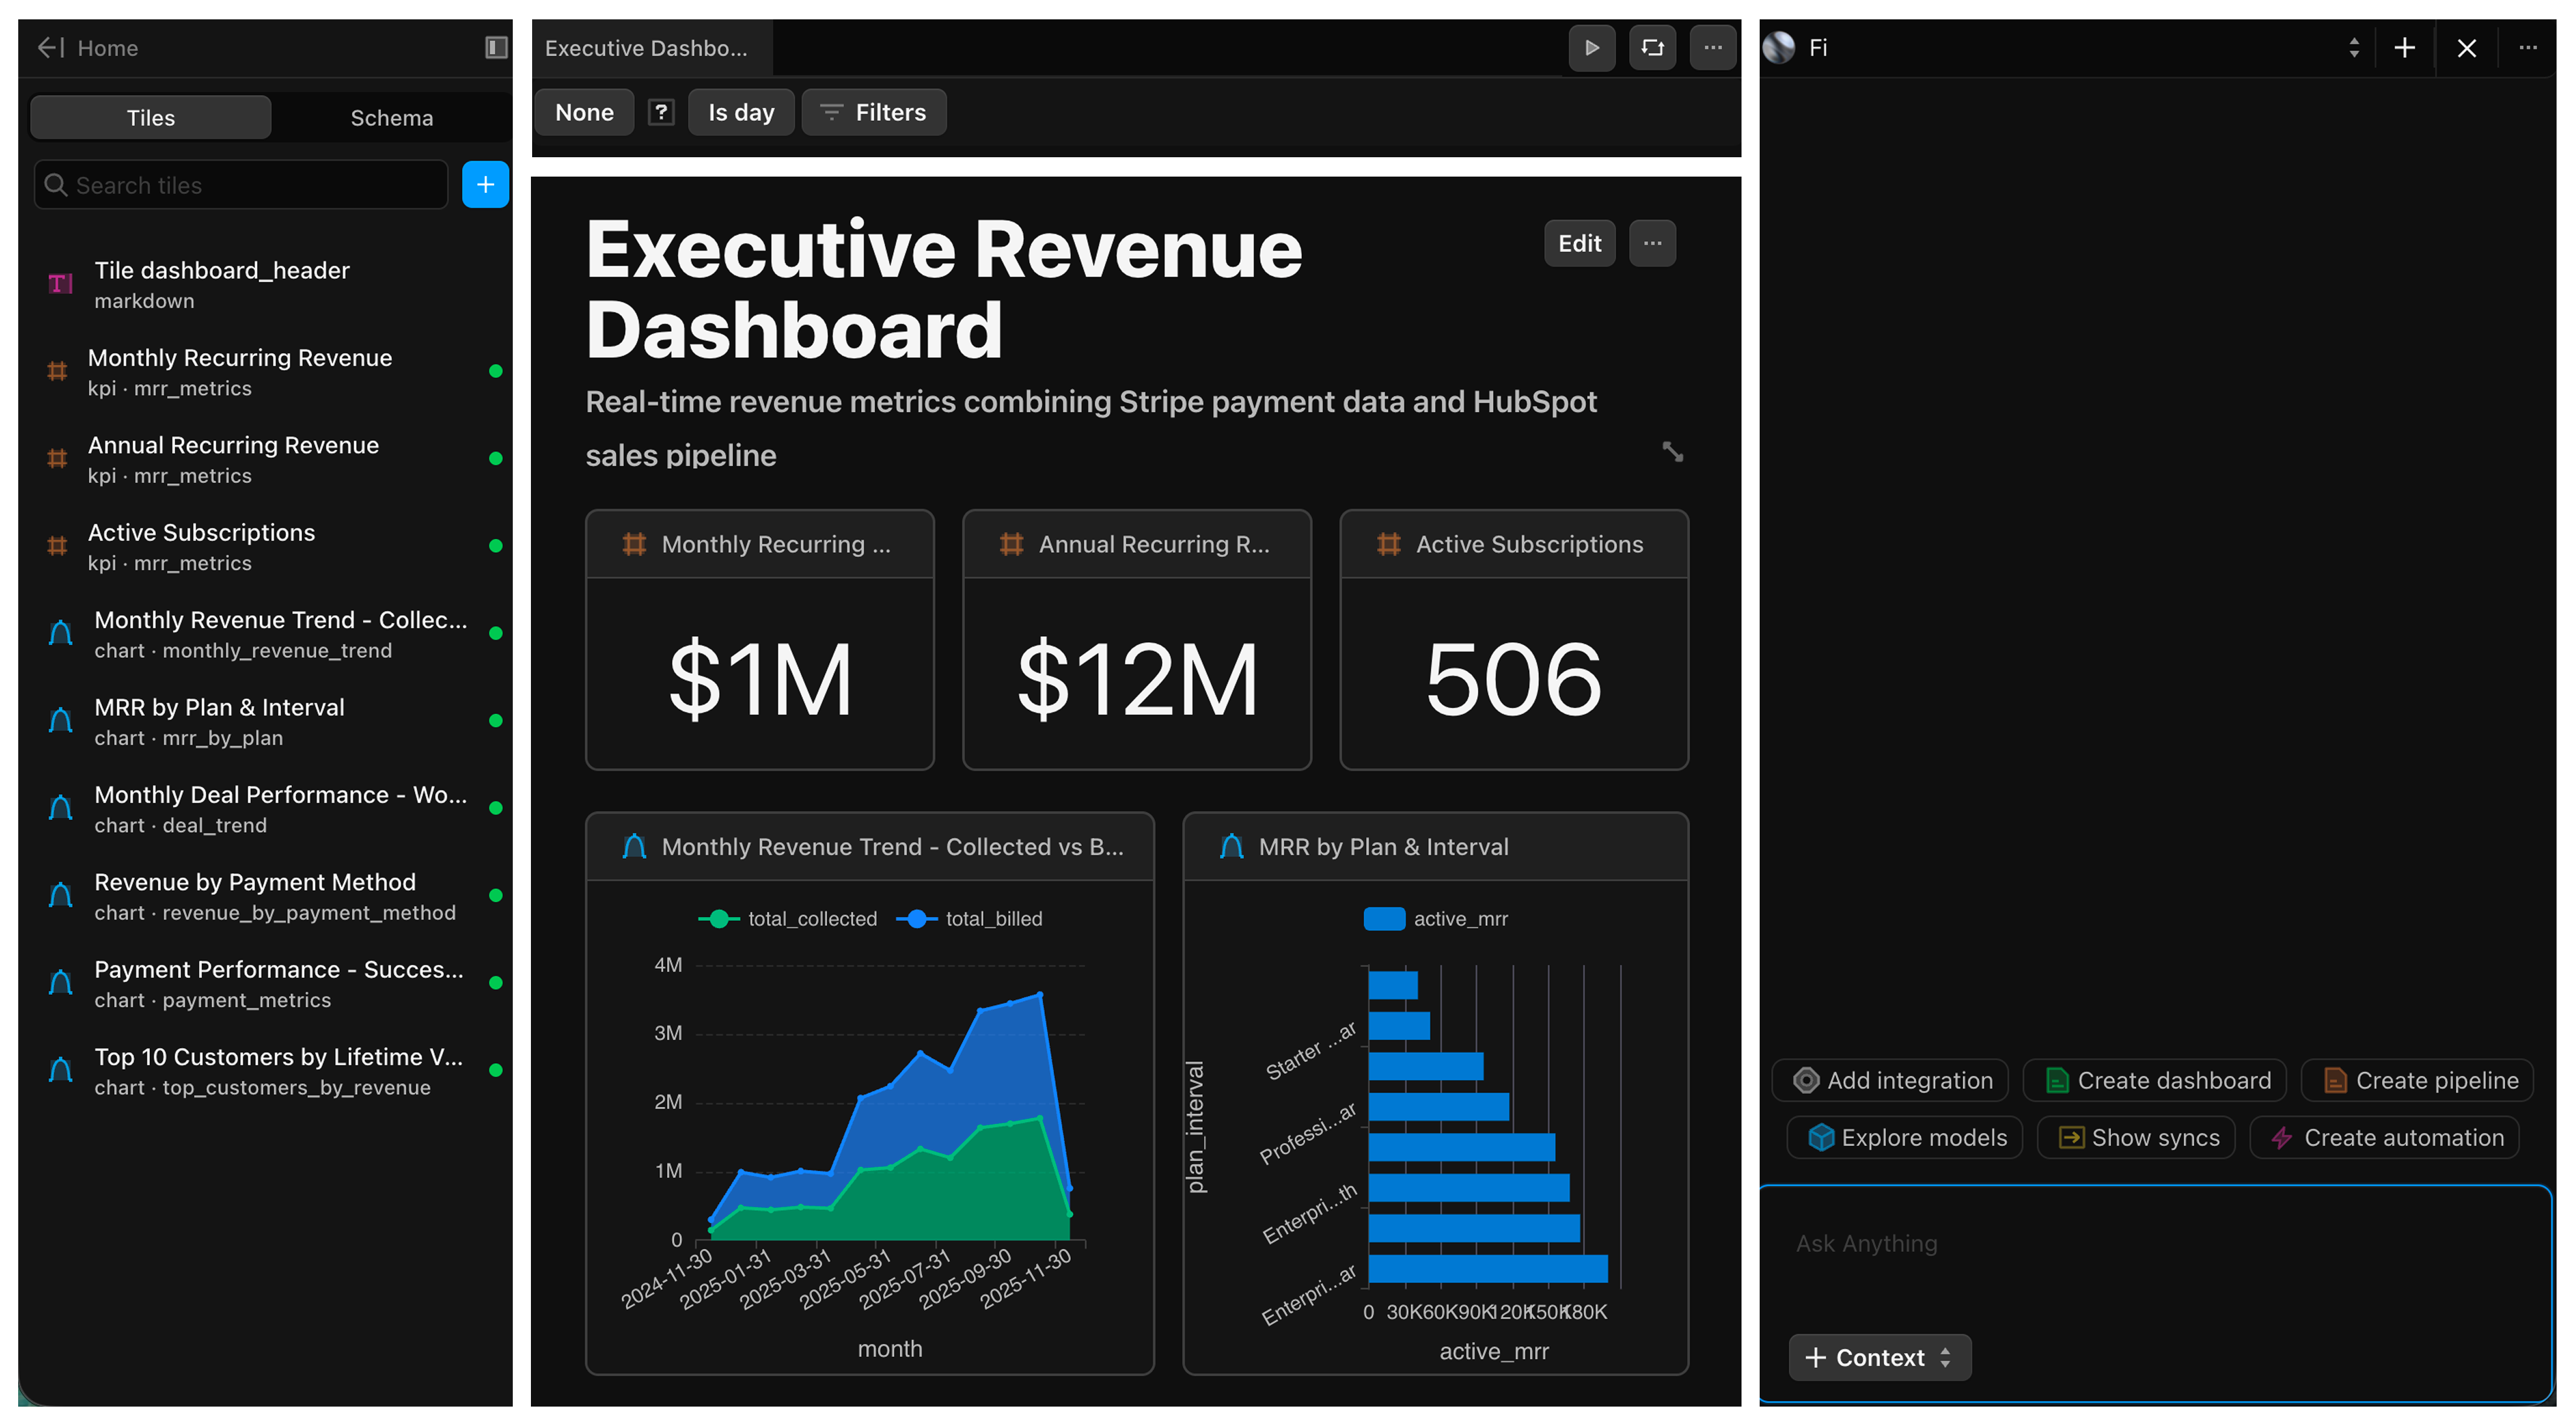The width and height of the screenshot is (2576, 1426).
Task: Click the play icon to run the dashboard
Action: pos(1592,47)
